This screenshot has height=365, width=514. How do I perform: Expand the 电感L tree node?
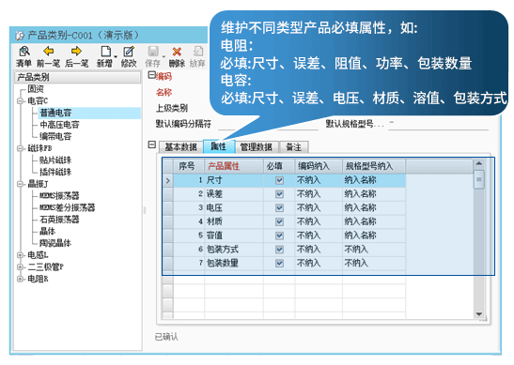click(20, 255)
